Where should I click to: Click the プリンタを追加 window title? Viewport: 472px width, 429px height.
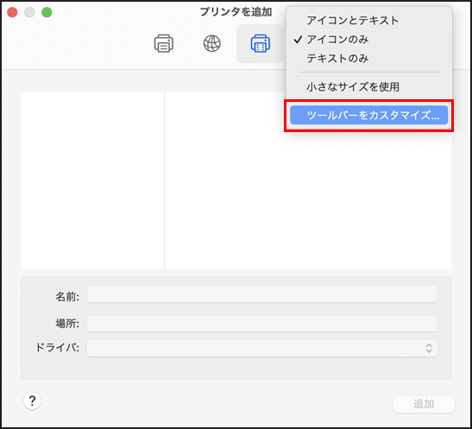click(236, 12)
